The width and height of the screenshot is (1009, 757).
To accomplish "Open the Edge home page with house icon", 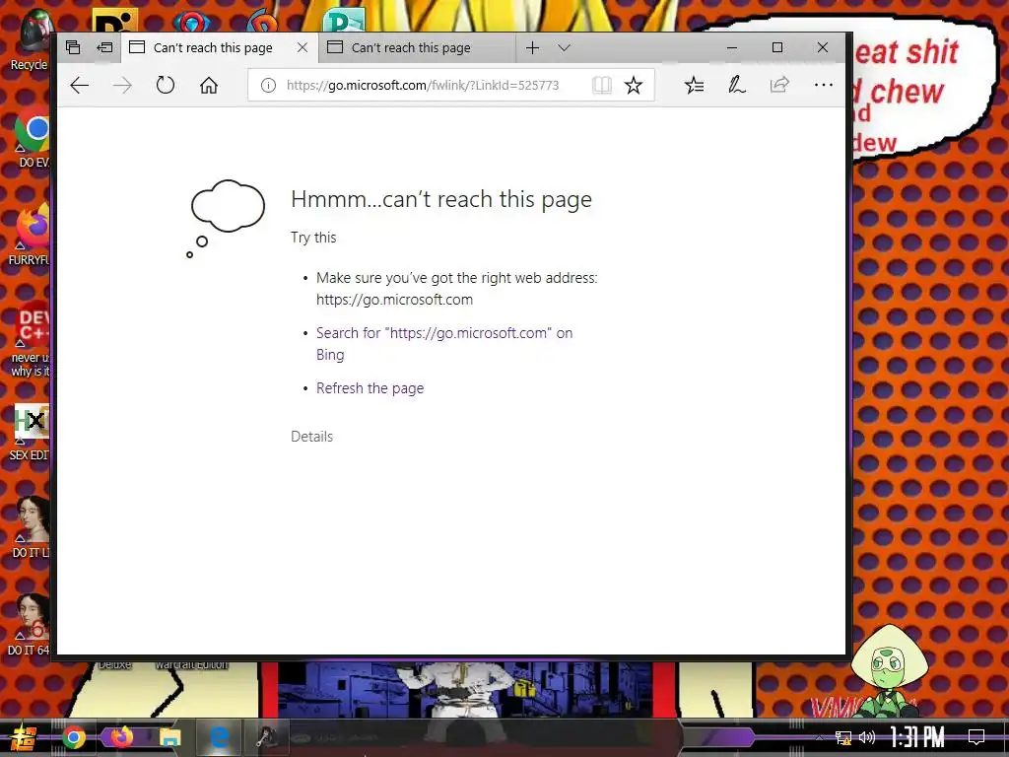I will pos(209,85).
